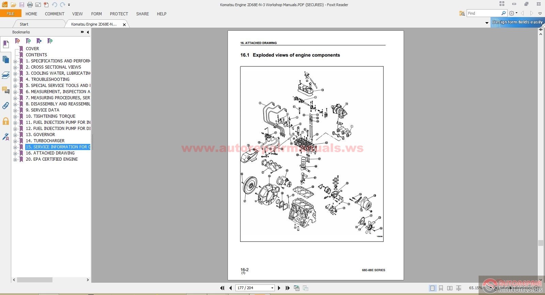Collapse the Bookmarks panel with left arrow
This screenshot has height=295, width=545.
88,32
